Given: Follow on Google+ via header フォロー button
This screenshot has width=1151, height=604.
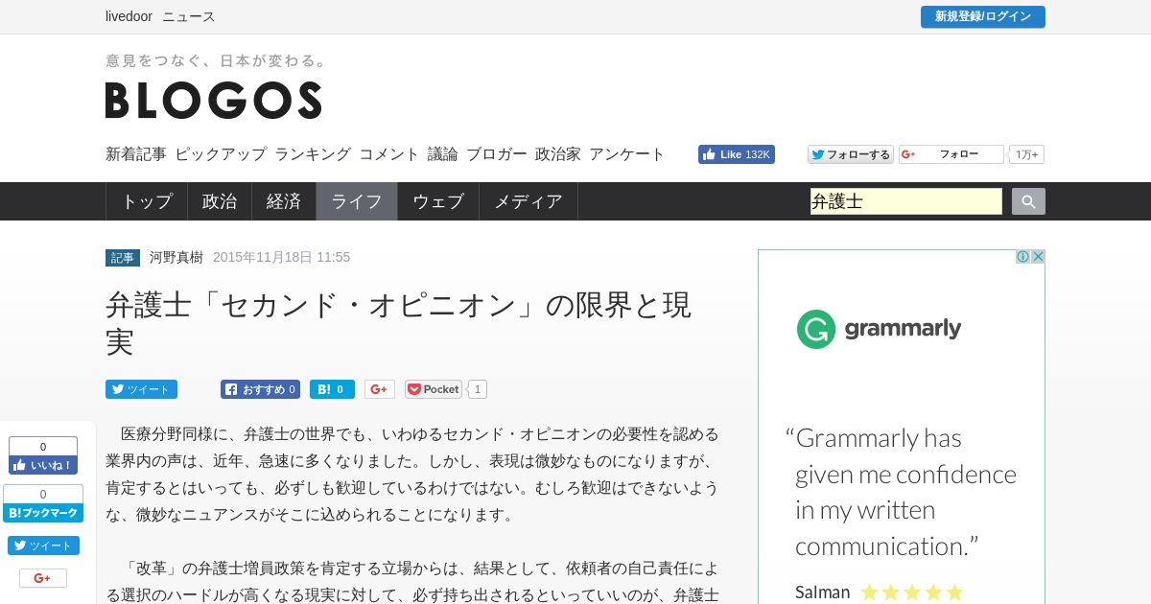Looking at the screenshot, I should (951, 154).
